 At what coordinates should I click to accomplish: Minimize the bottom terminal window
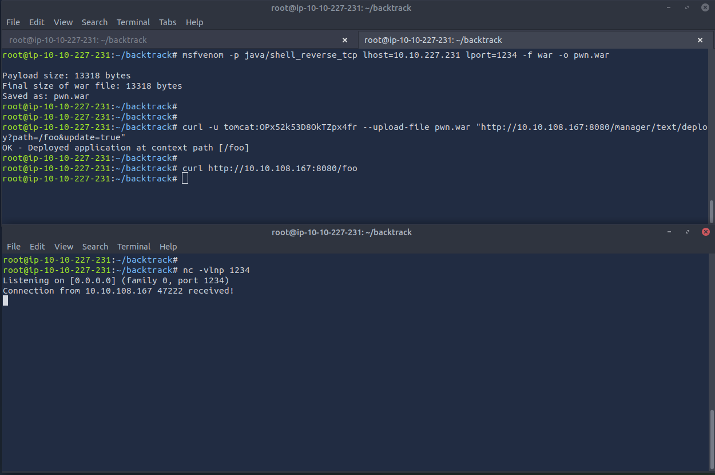(x=669, y=232)
